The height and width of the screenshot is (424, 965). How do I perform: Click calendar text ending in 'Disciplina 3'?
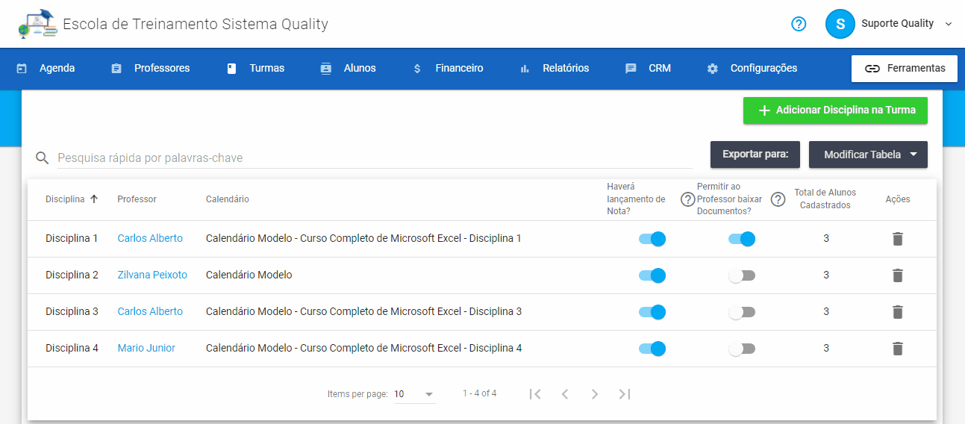pyautogui.click(x=363, y=311)
